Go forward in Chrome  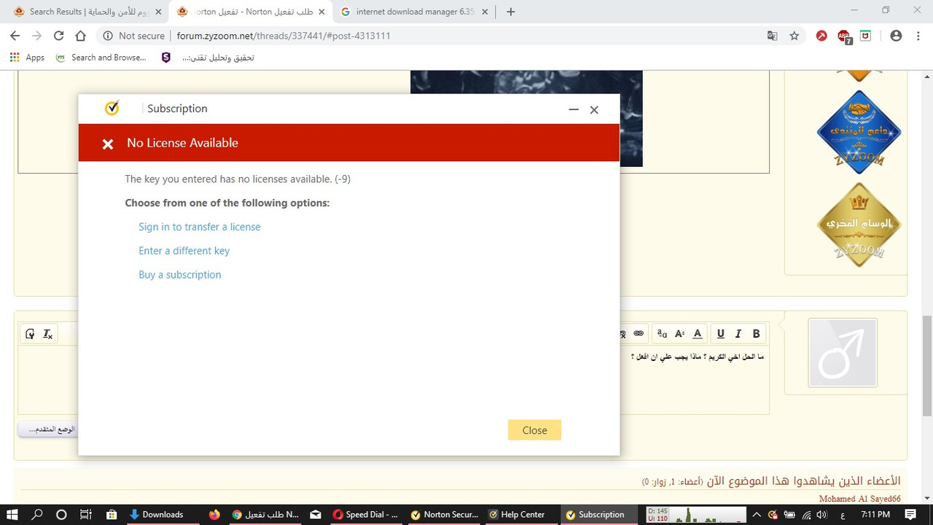36,36
